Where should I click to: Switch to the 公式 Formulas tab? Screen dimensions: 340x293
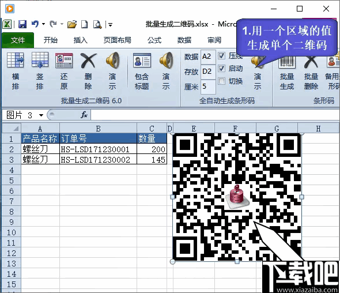(x=154, y=40)
